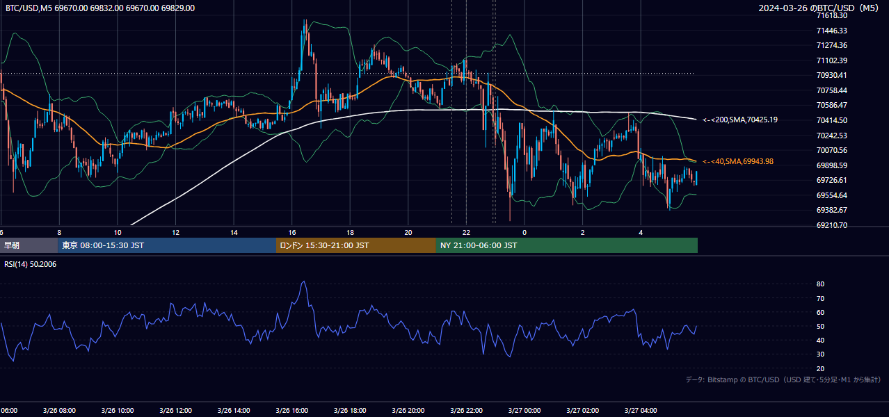889x417 pixels.
Task: Click the 3/26 22:00 time label
Action: 467,411
